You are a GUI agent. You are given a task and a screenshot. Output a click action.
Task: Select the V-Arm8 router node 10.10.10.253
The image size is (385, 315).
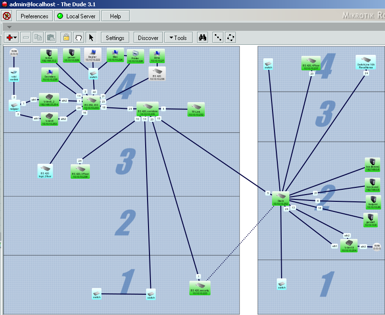[x=50, y=119]
